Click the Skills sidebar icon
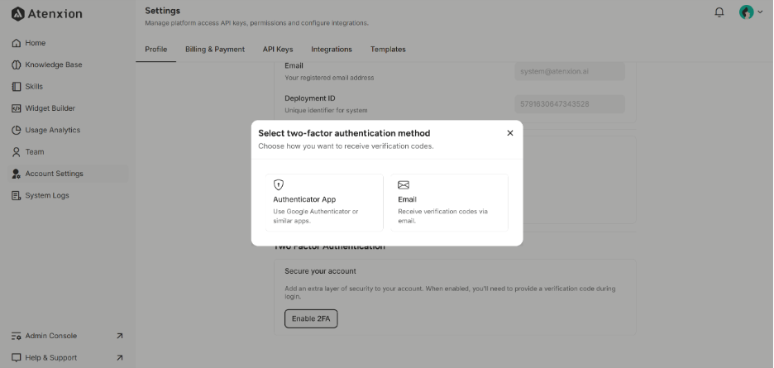 coord(17,87)
